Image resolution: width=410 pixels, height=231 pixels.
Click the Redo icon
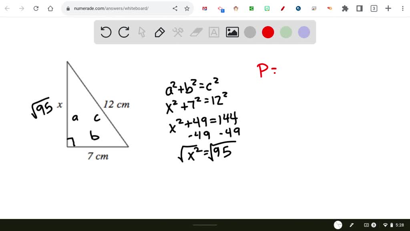point(124,32)
